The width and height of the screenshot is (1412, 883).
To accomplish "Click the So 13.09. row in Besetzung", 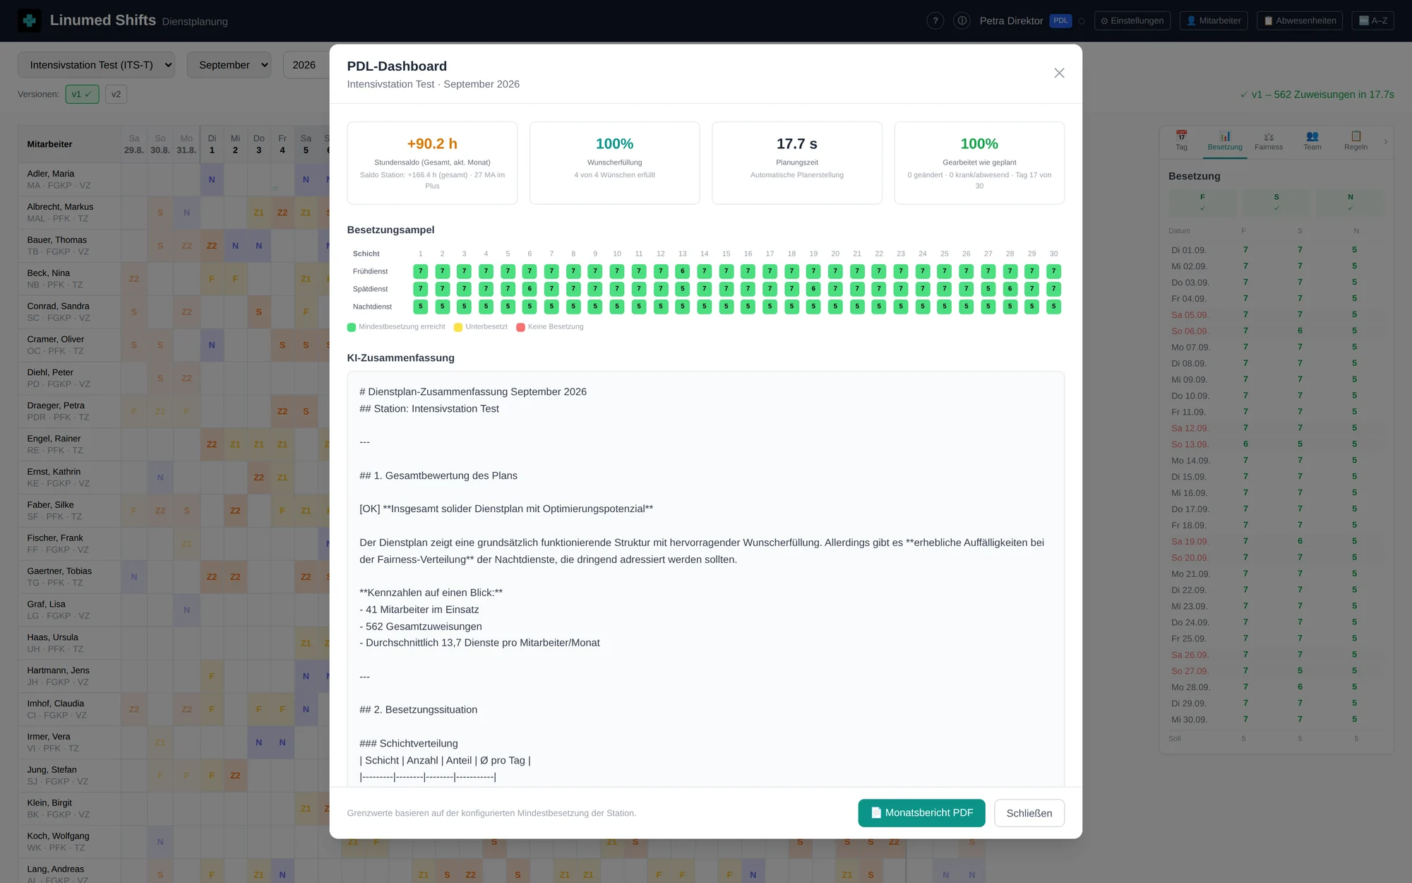I will click(x=1276, y=444).
